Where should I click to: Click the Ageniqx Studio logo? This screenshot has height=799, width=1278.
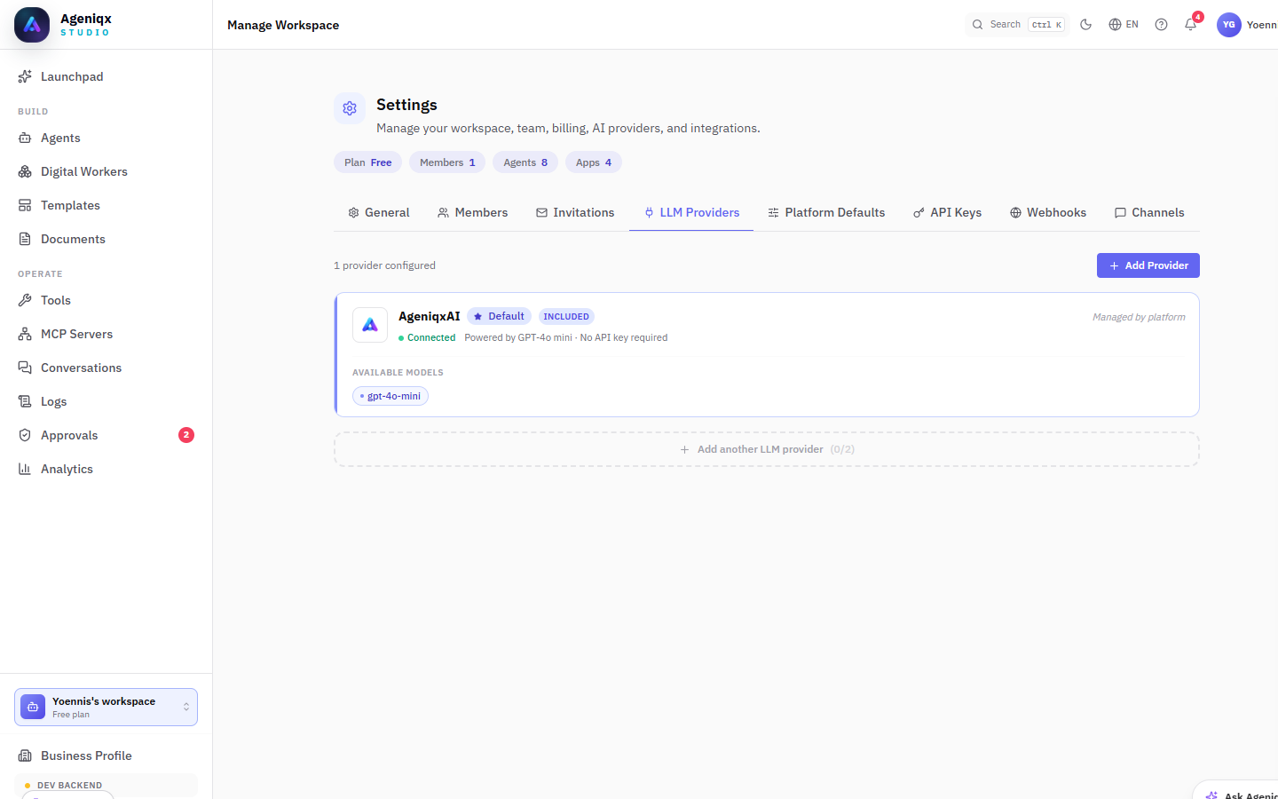[x=32, y=25]
